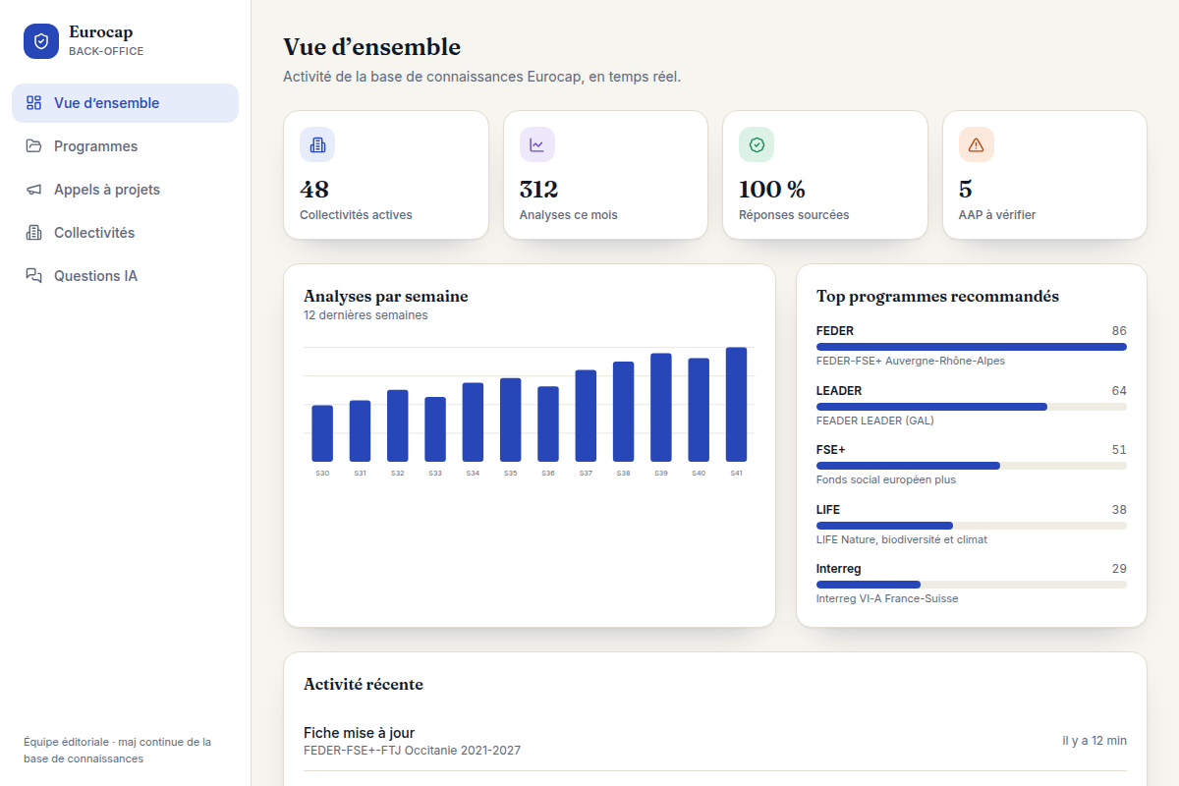Image resolution: width=1179 pixels, height=786 pixels.
Task: Click the LIFE progress bar
Action: tap(972, 526)
